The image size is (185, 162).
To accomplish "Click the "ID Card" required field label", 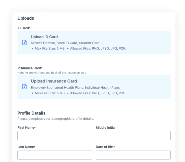I will (x=23, y=28).
